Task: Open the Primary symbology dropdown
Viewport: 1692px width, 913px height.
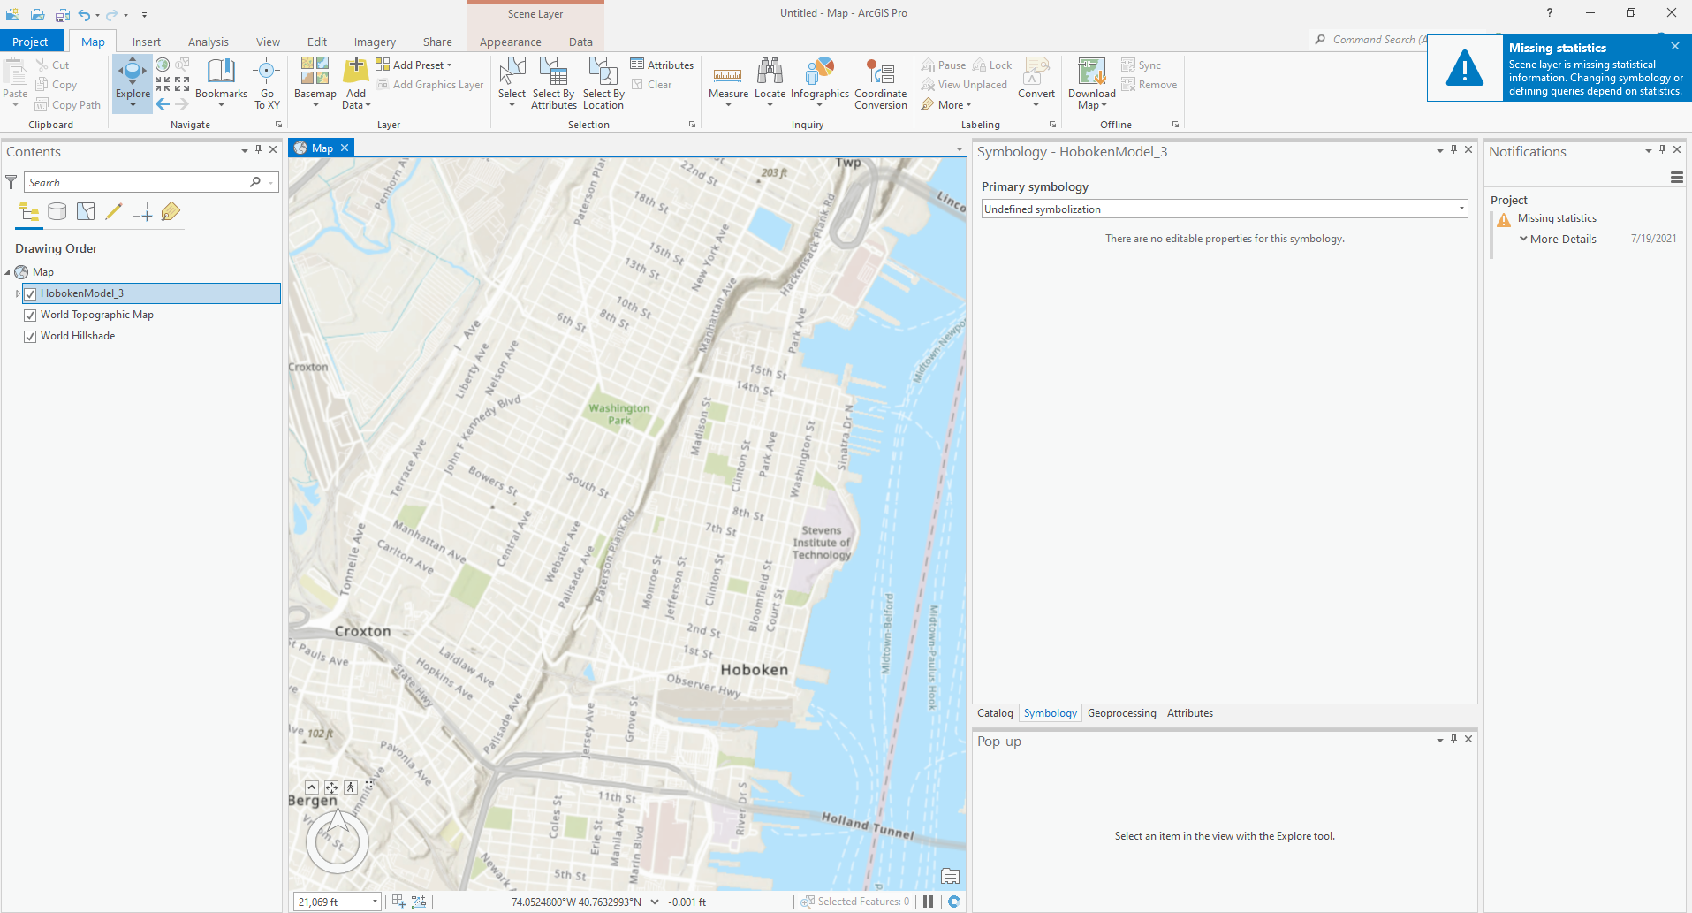Action: [1460, 209]
